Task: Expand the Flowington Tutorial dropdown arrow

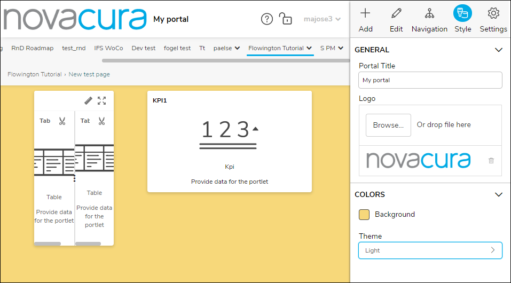Action: (x=309, y=48)
